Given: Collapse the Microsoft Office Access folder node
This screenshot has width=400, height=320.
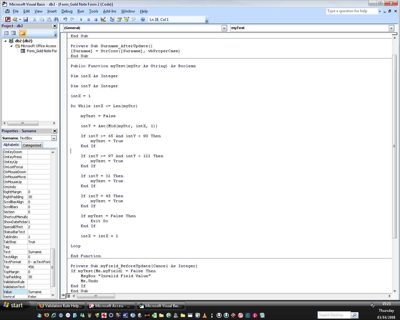Looking at the screenshot, I should click(x=12, y=46).
